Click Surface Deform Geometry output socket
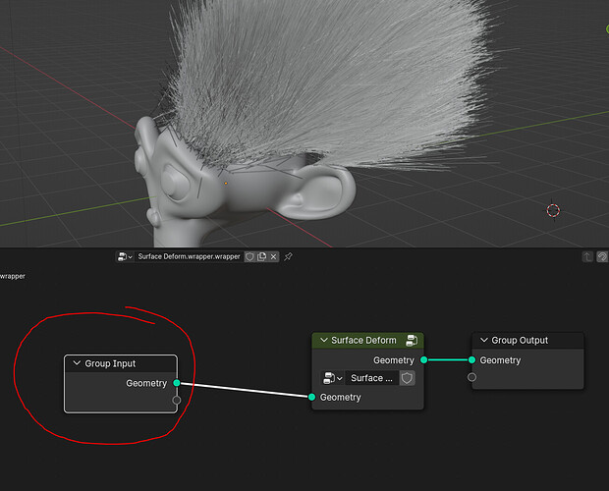This screenshot has width=609, height=491. pos(424,360)
